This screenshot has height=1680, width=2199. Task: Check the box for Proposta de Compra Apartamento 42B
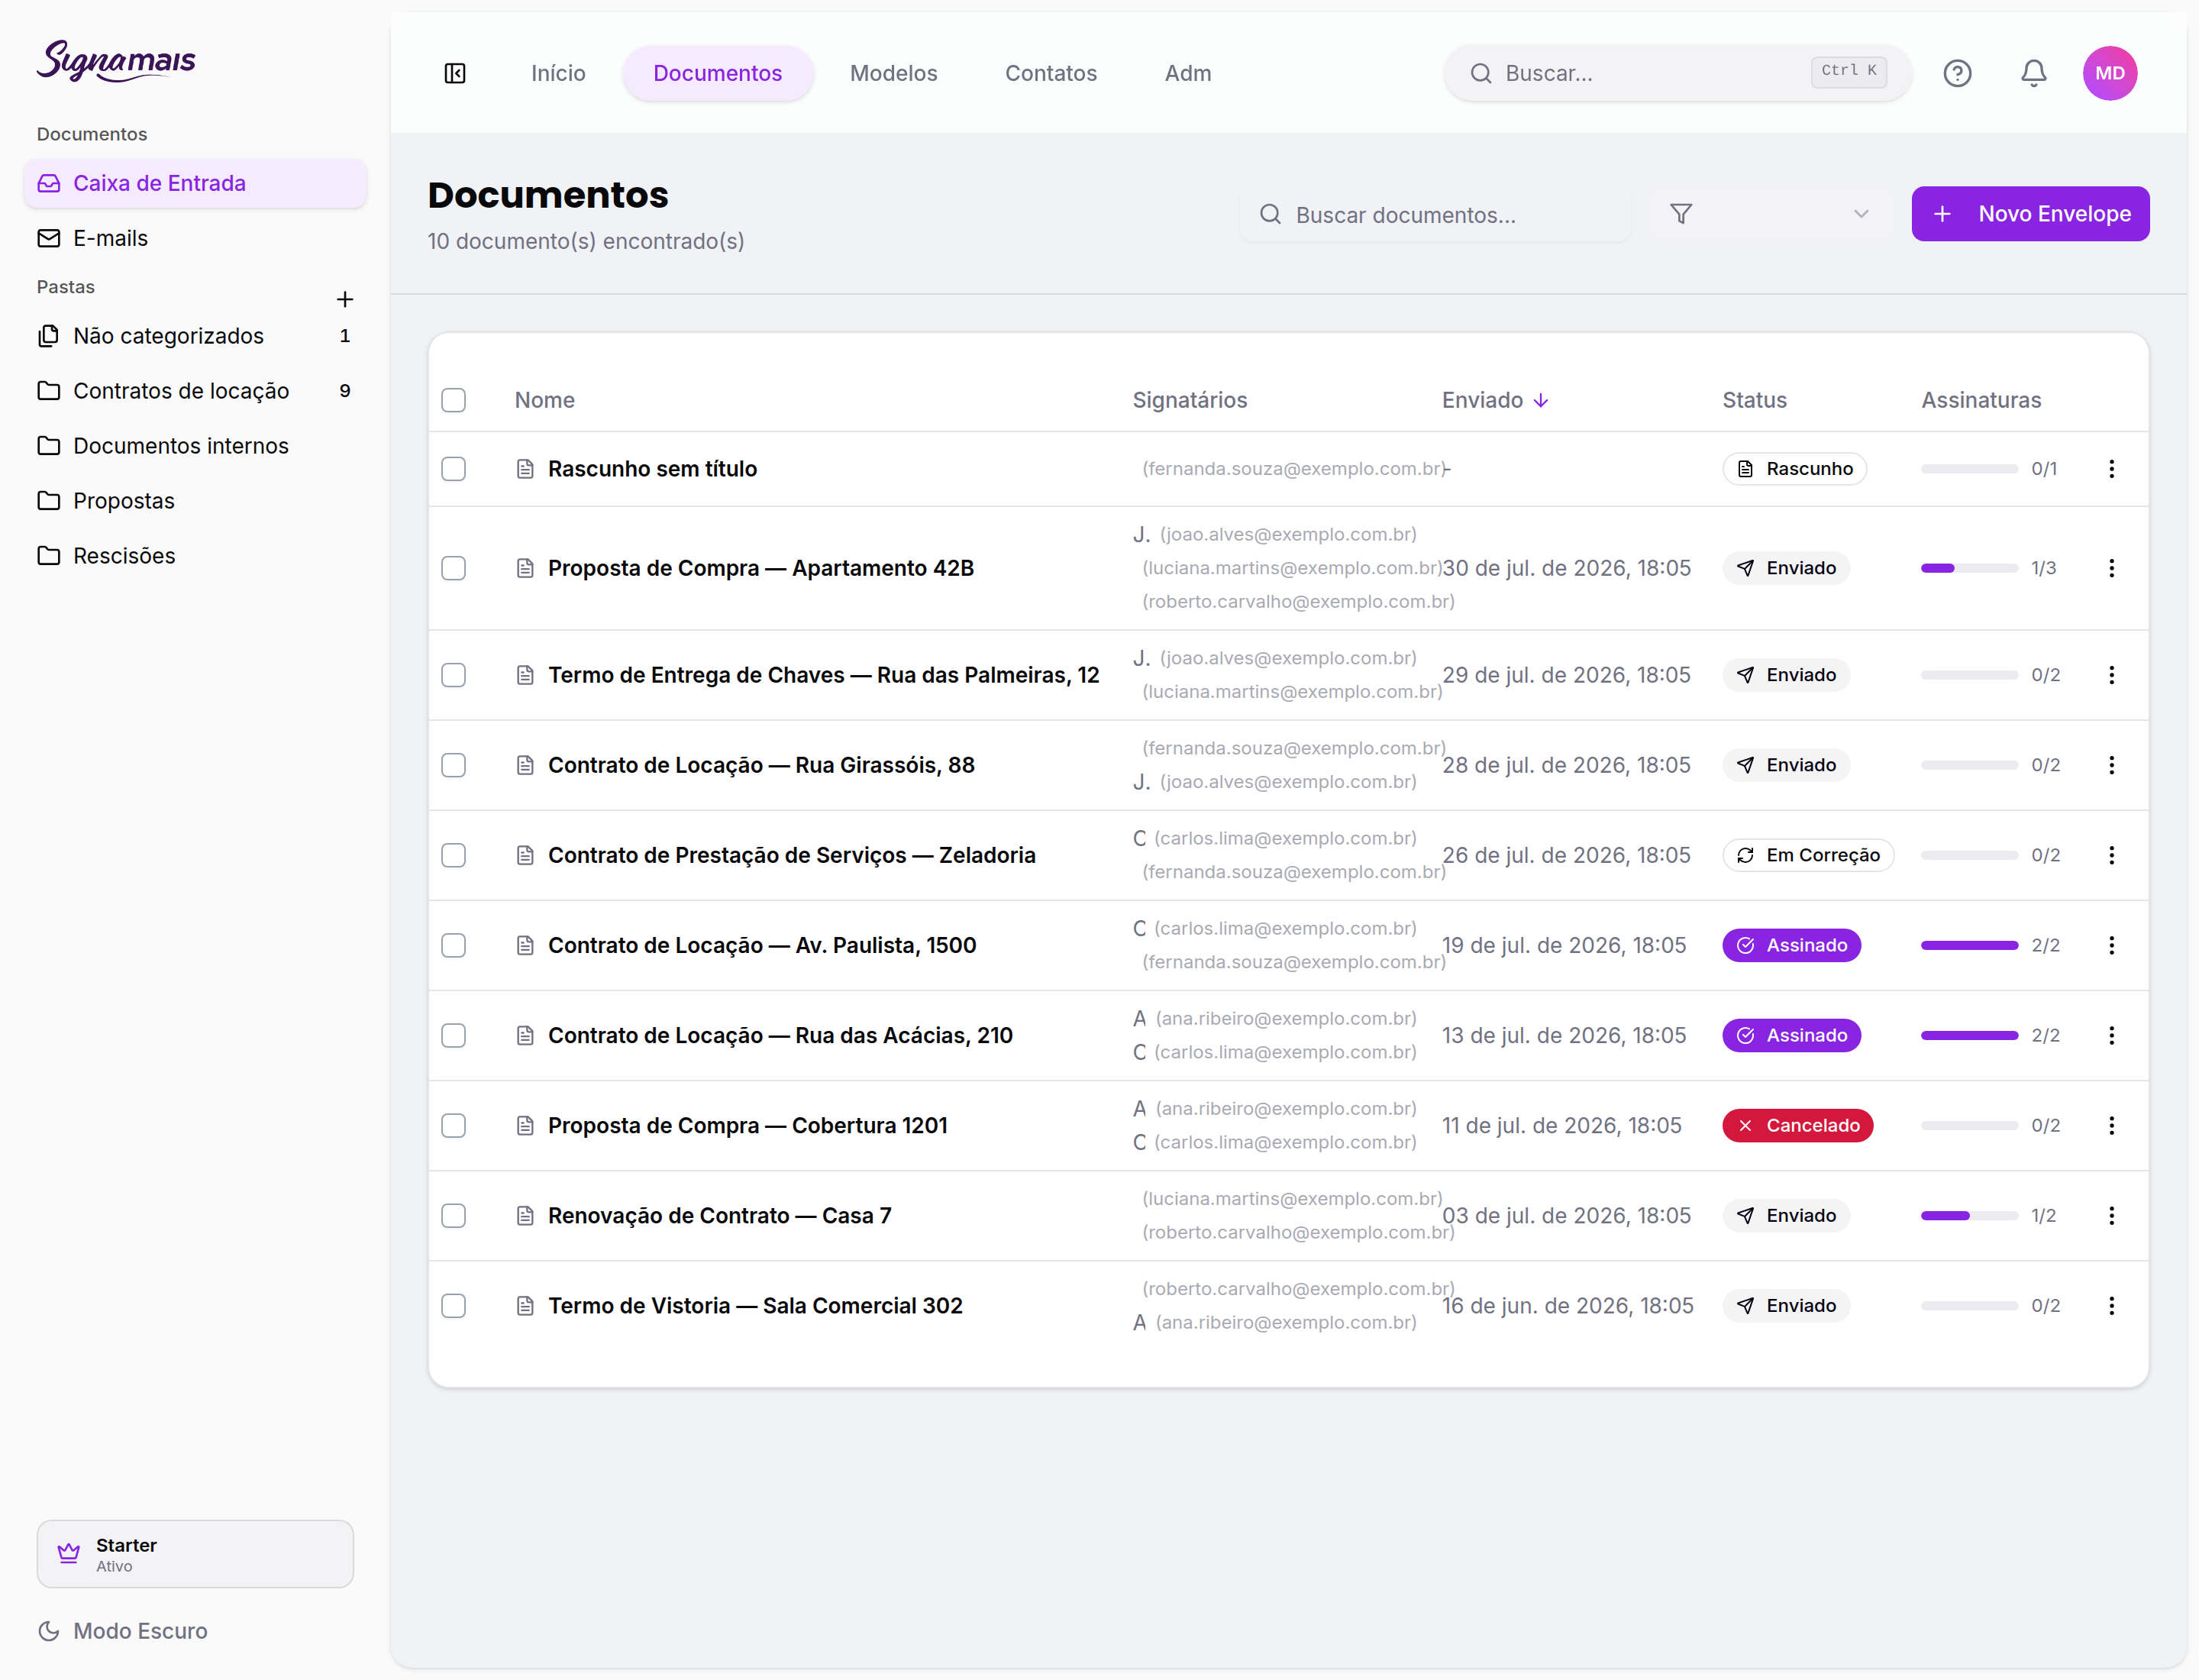tap(454, 568)
